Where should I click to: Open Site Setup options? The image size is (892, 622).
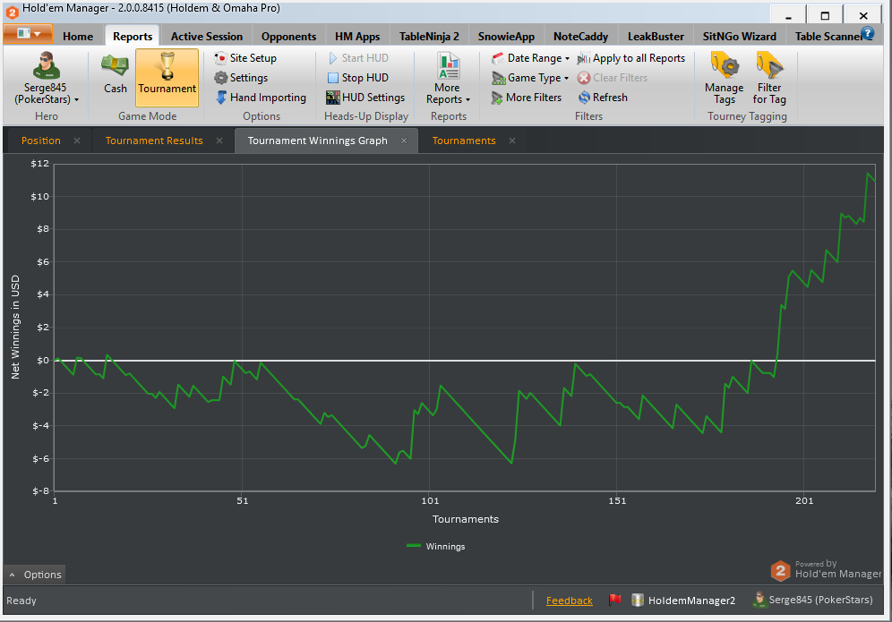(245, 58)
